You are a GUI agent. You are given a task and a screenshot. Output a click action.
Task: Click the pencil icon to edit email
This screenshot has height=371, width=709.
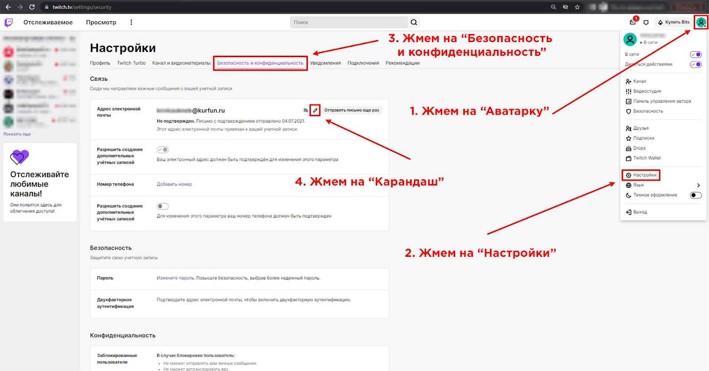click(x=315, y=110)
